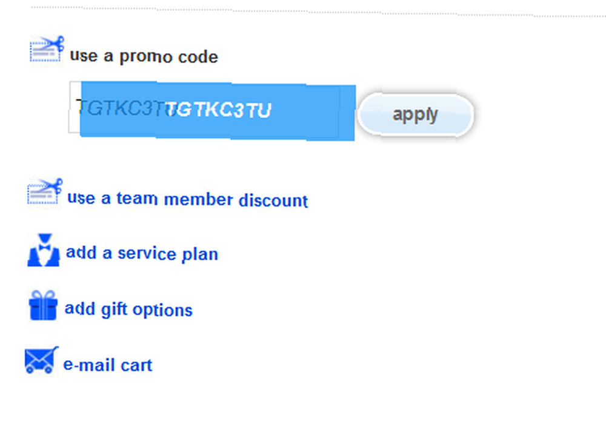Click the scissors coupon icon beside promo code
606x422 pixels.
(47, 49)
